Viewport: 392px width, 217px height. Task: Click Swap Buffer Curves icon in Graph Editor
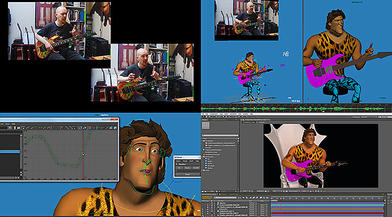(x=58, y=127)
